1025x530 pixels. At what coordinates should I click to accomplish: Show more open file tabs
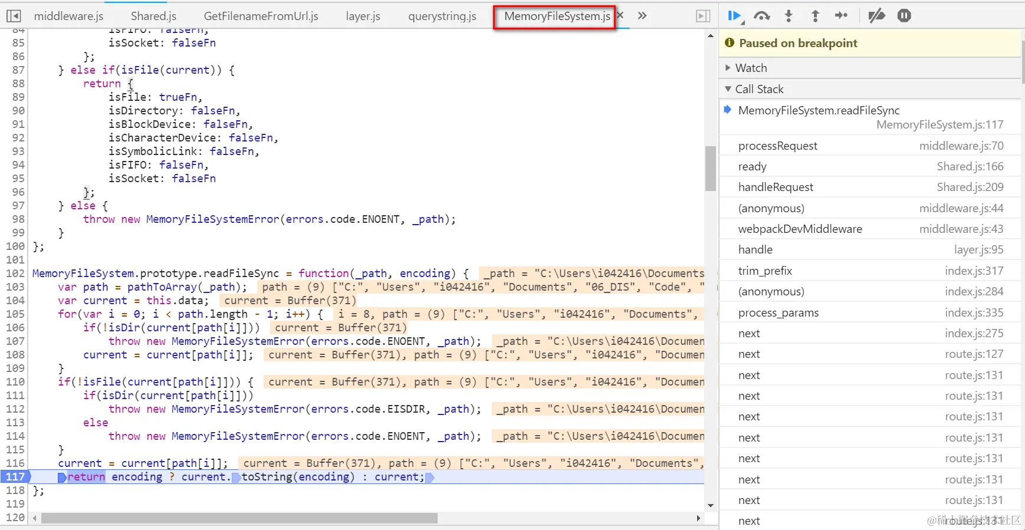tap(642, 16)
